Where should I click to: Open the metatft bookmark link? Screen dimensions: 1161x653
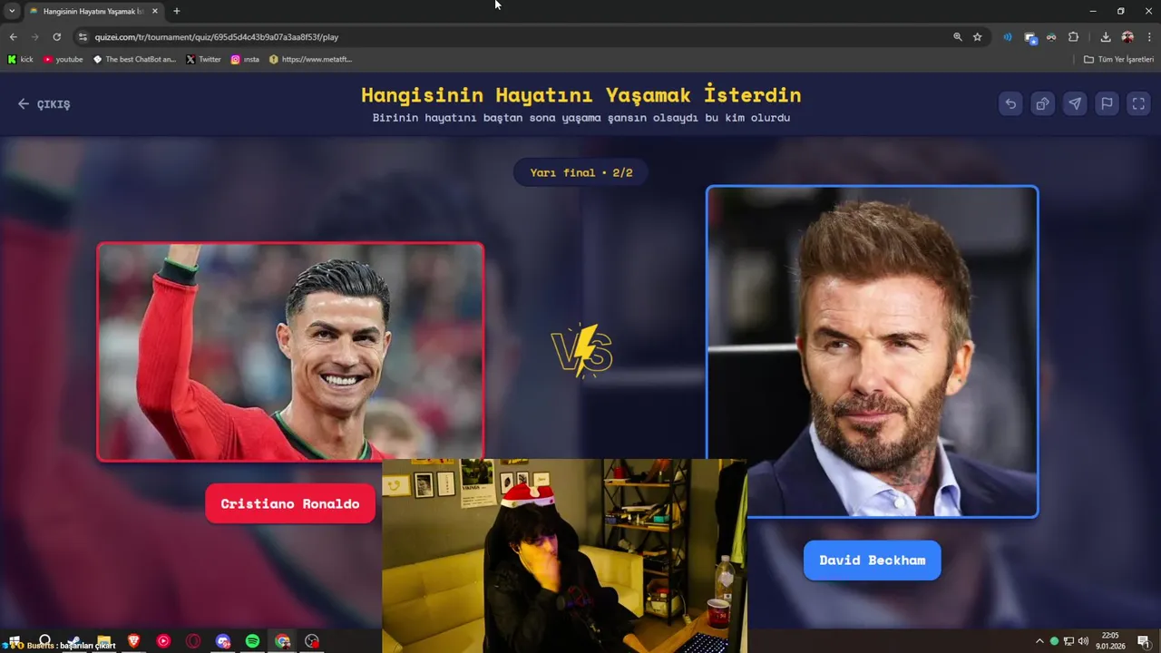point(310,59)
